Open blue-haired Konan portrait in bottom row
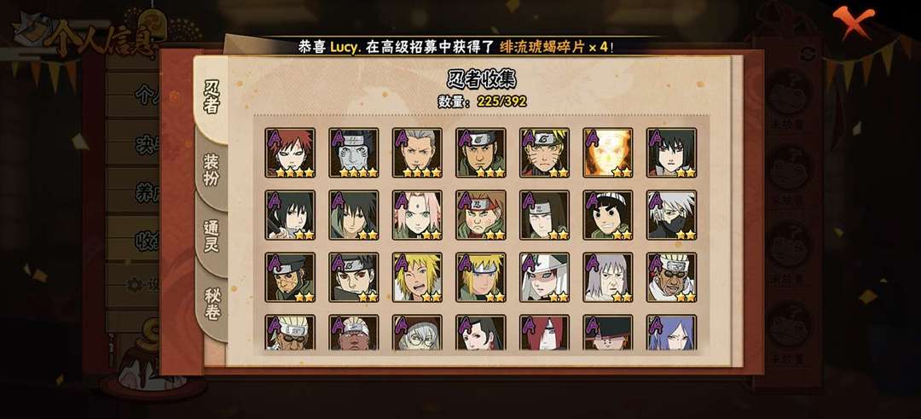This screenshot has width=921, height=419. pos(671,333)
